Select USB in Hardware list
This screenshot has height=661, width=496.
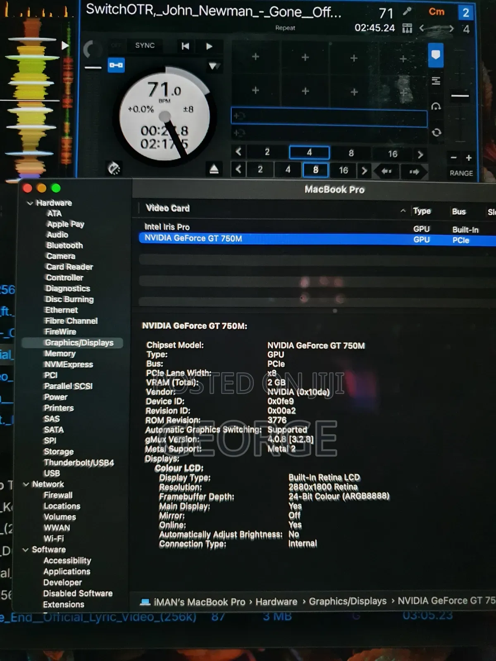pos(52,473)
